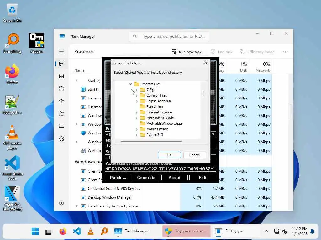Click the Task Manager more options ellipsis

285,52
